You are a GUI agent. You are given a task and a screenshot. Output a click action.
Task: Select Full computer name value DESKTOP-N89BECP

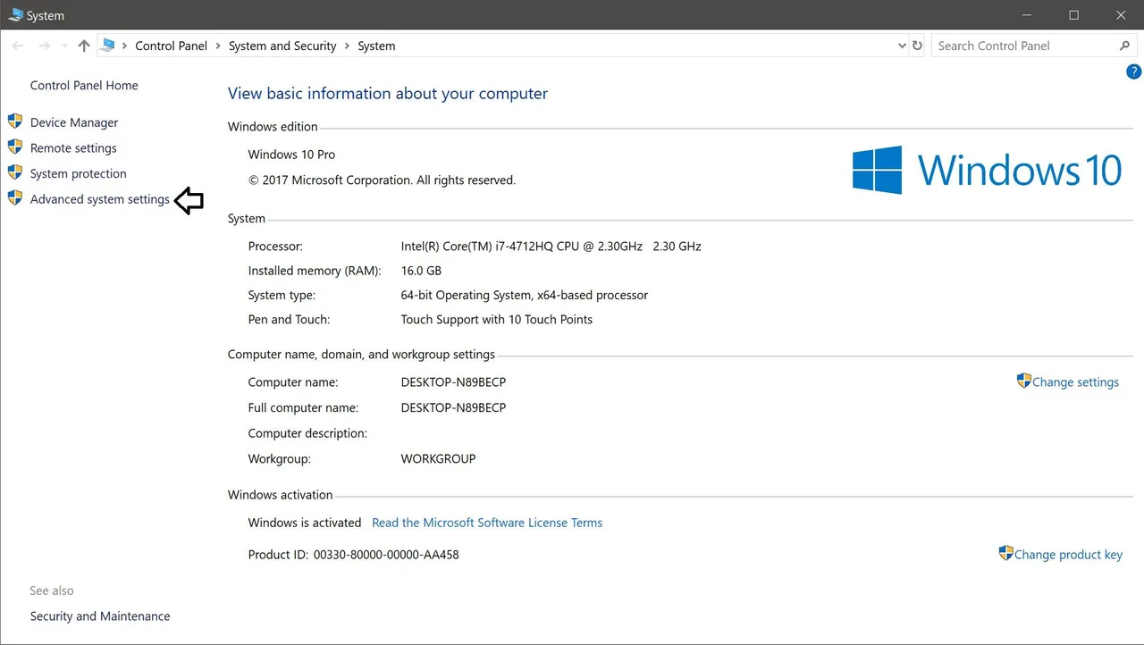click(x=453, y=407)
